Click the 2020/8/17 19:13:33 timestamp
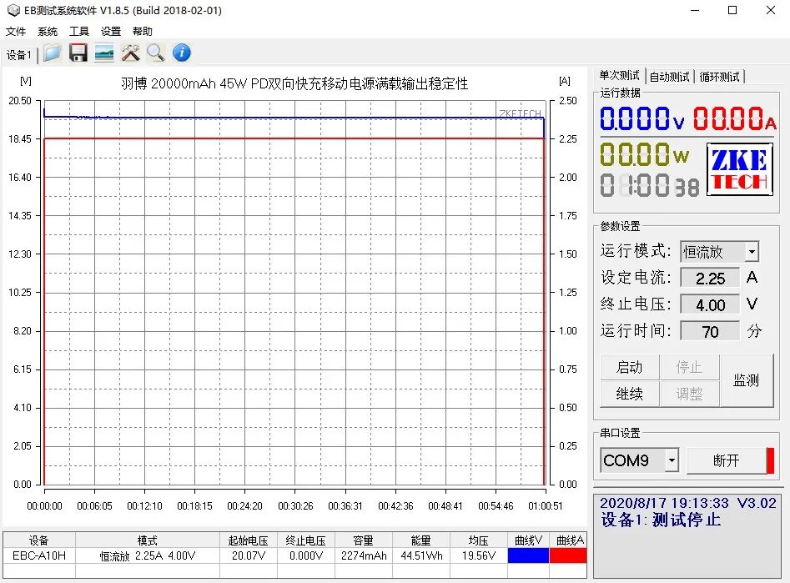This screenshot has height=583, width=790. (x=664, y=502)
